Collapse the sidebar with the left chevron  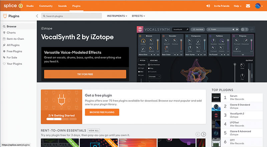pyautogui.click(x=37, y=16)
